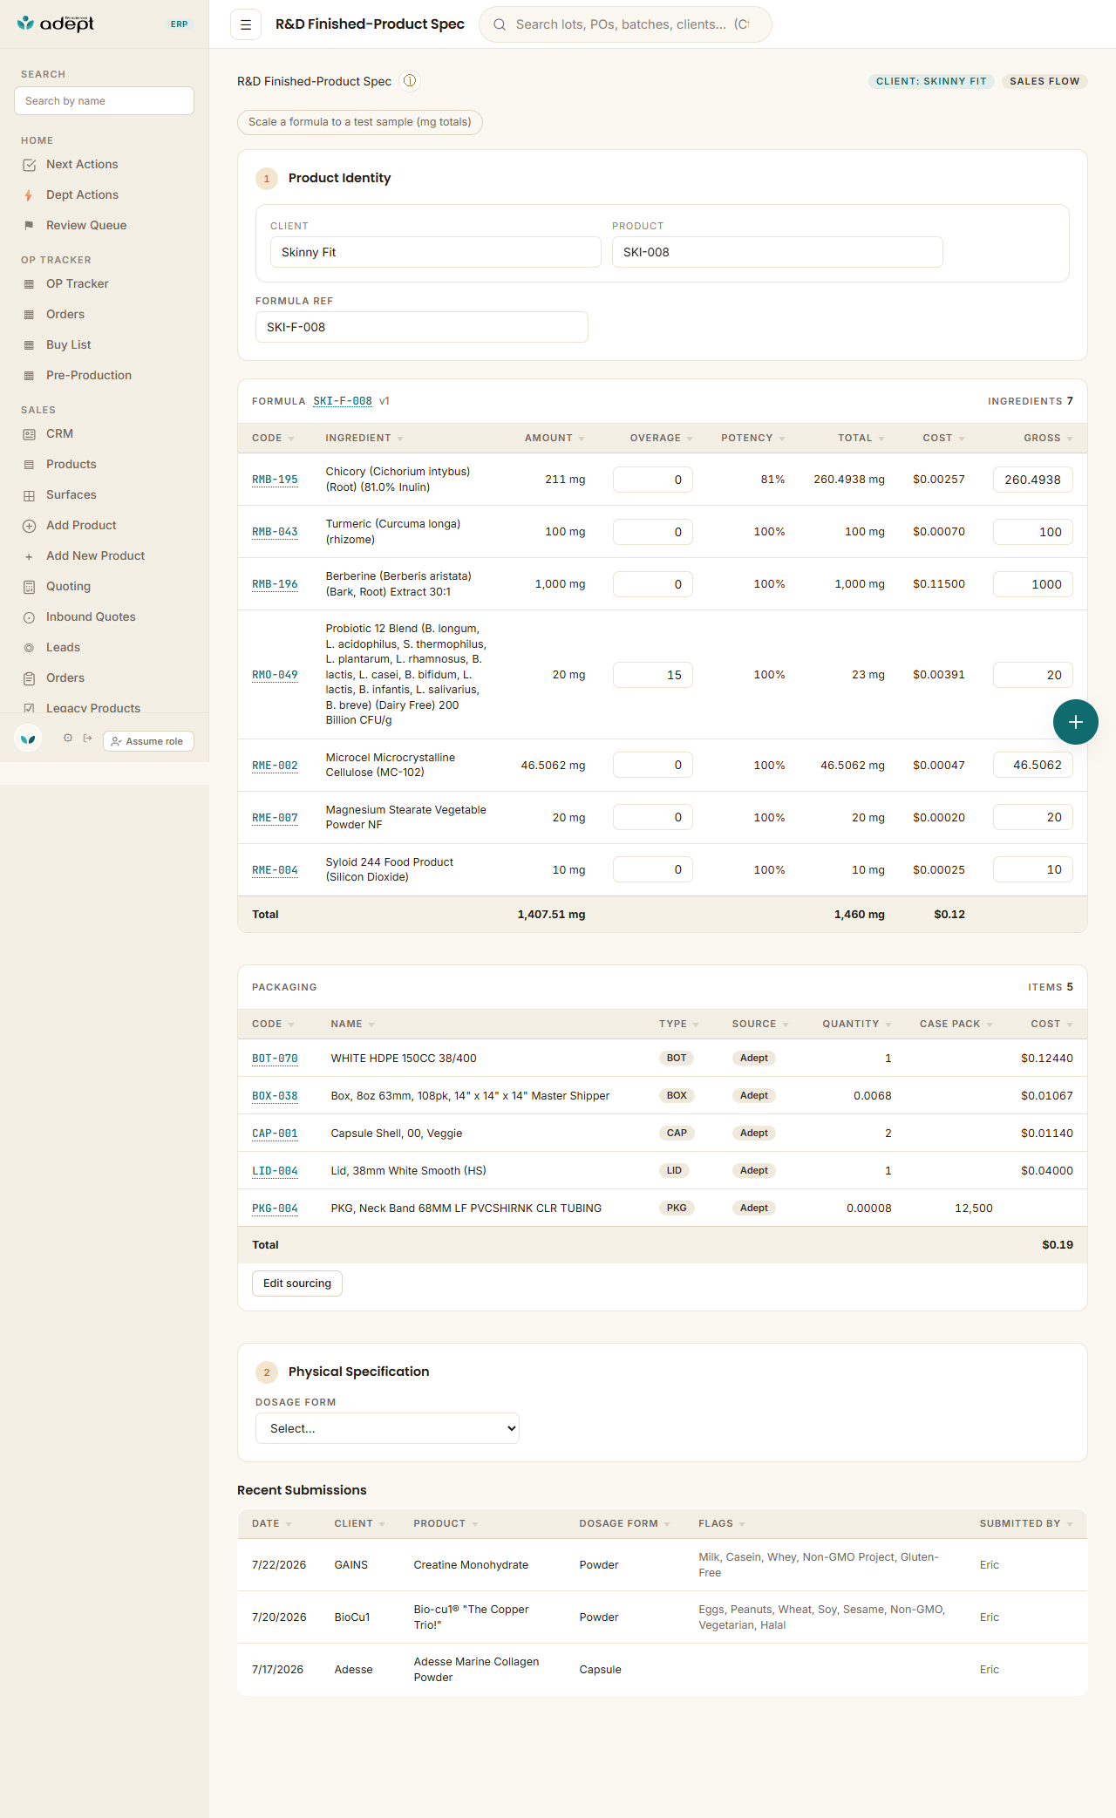Sort formula table by the Overage column
This screenshot has width=1116, height=1818.
(x=661, y=438)
